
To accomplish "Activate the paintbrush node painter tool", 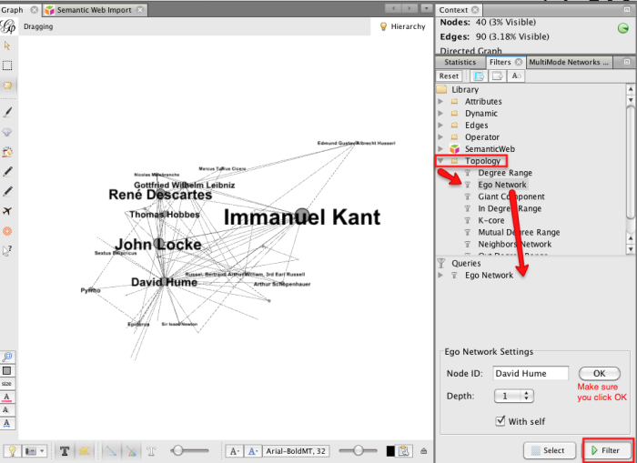I will point(7,112).
